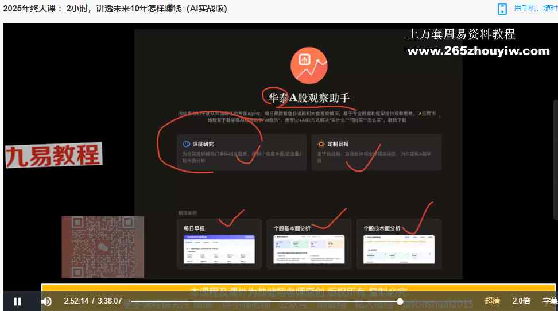Click the sun icon beside 定制日报

321,144
